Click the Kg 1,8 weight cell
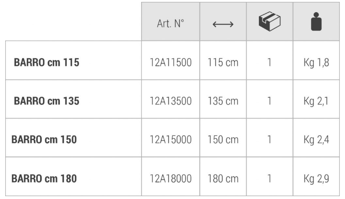Viewport: 345px width, 199px height. (x=316, y=63)
